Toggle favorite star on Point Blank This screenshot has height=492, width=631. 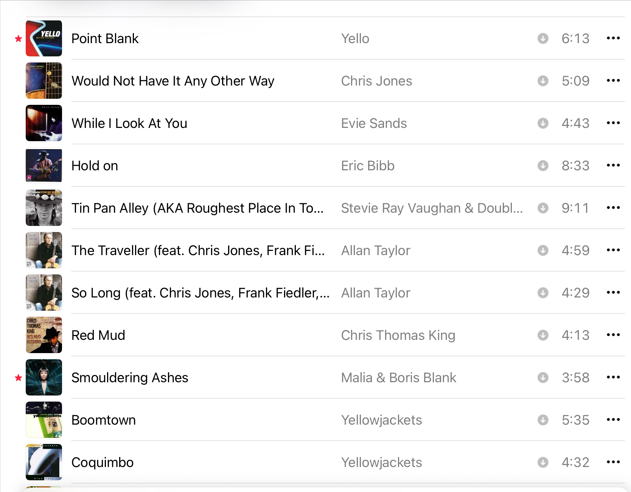point(18,39)
